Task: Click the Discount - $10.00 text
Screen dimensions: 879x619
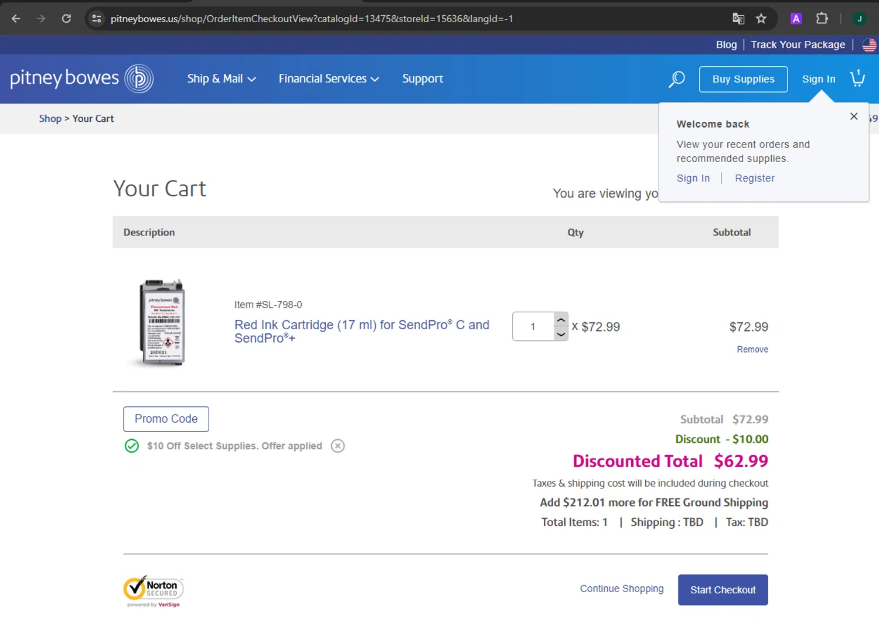Action: (721, 439)
